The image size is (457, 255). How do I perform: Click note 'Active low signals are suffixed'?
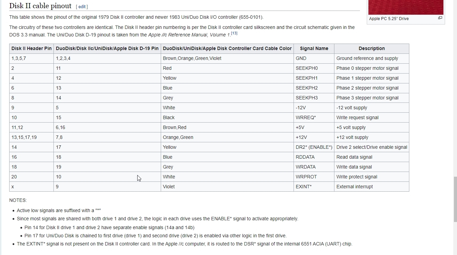tap(59, 210)
